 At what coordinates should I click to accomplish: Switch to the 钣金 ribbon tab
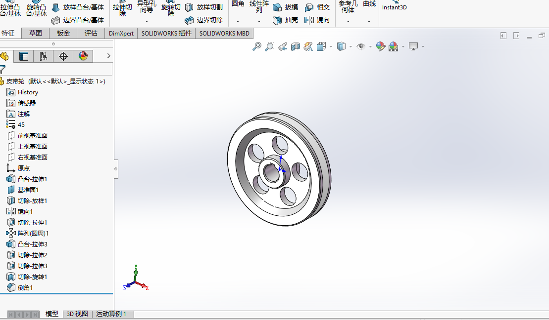pyautogui.click(x=63, y=33)
